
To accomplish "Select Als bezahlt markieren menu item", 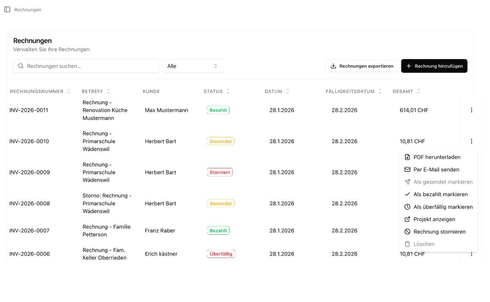I will point(440,194).
